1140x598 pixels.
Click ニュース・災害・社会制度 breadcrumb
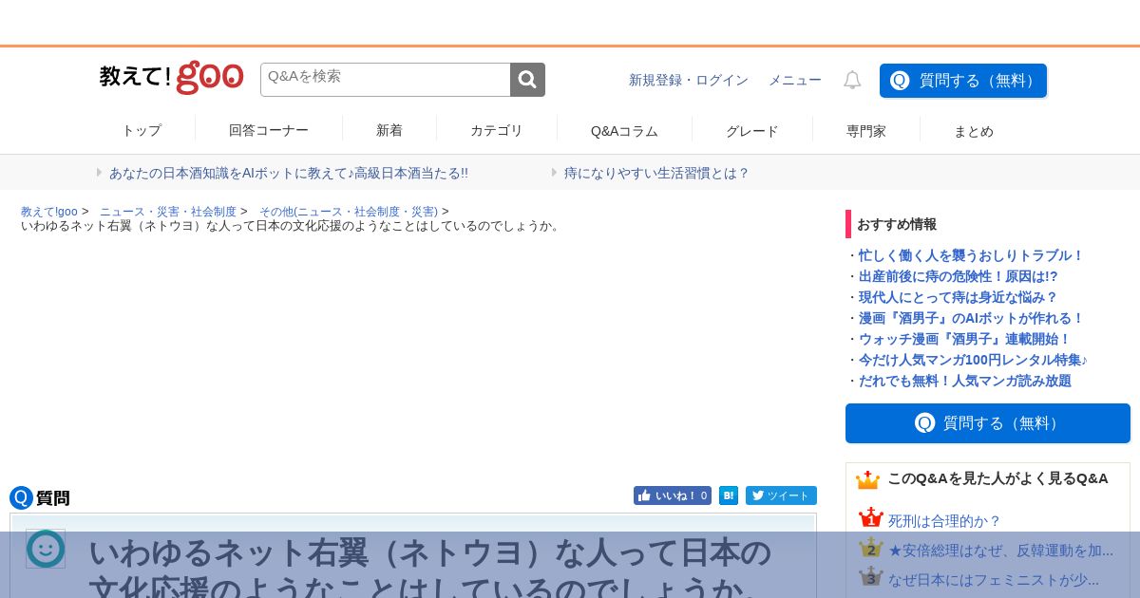[x=168, y=212]
